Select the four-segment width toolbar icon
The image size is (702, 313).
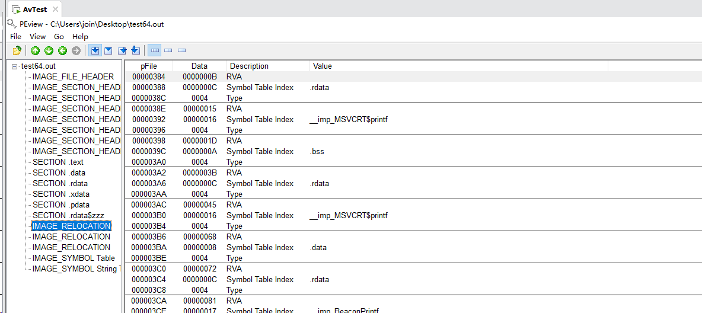click(x=155, y=50)
